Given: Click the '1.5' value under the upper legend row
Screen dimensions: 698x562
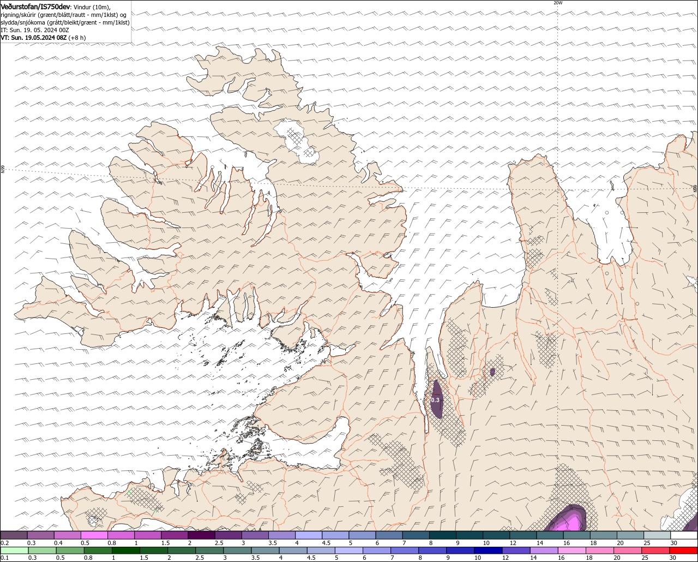Looking at the screenshot, I should (x=165, y=543).
